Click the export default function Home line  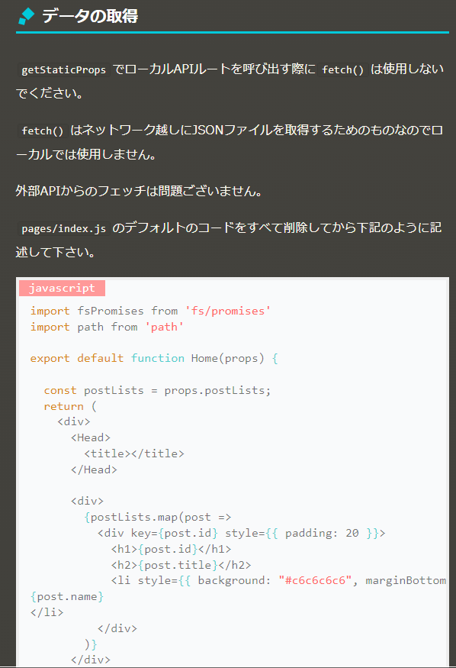(154, 358)
